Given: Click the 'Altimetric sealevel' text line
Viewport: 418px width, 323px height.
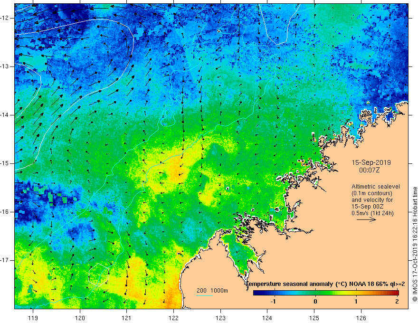Looking at the screenshot, I should (376, 187).
